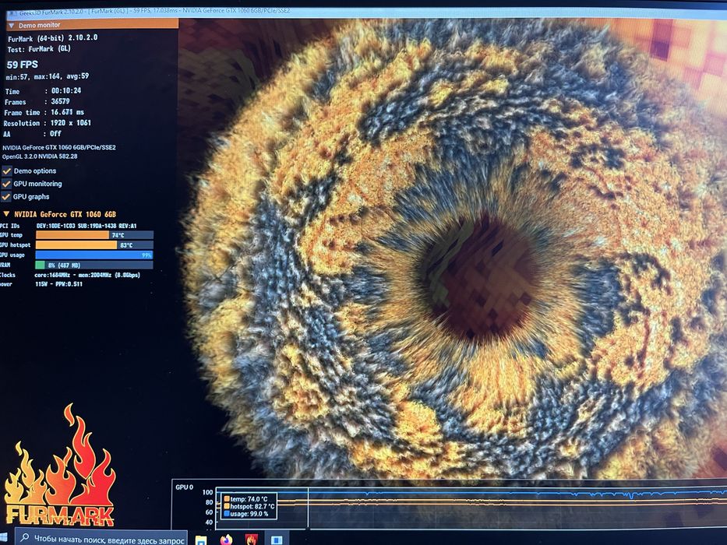Click the search magnifier icon in taskbar

click(x=25, y=539)
